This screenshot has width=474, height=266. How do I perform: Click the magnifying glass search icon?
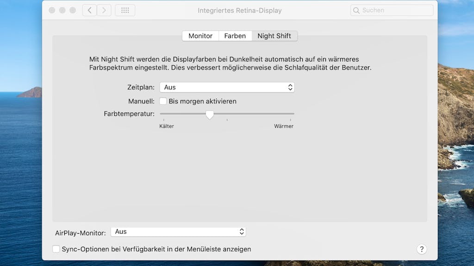(x=356, y=10)
